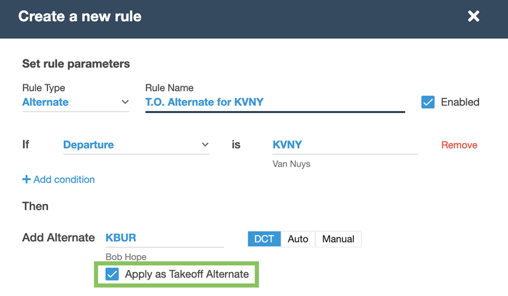Remove the Departure is KVNY condition
This screenshot has width=508, height=296.
(459, 145)
